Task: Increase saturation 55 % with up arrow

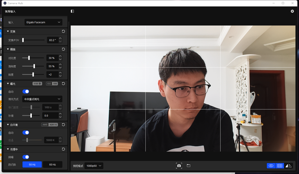Action: click(60, 65)
